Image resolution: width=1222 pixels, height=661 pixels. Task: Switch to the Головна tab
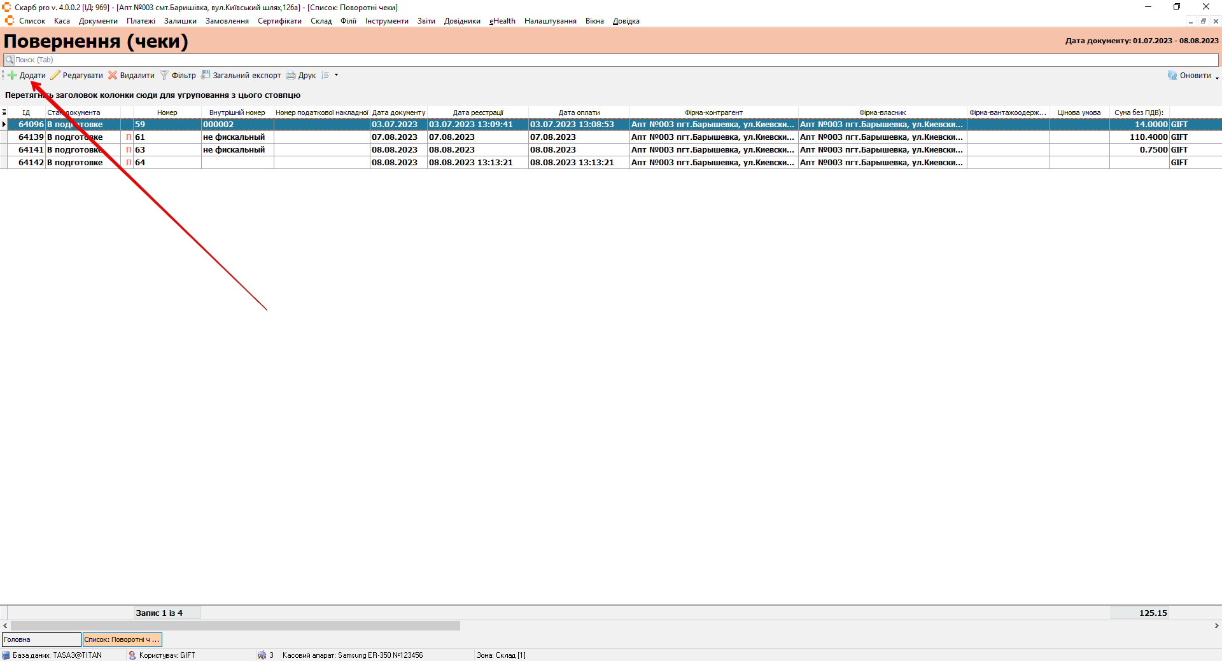point(41,639)
